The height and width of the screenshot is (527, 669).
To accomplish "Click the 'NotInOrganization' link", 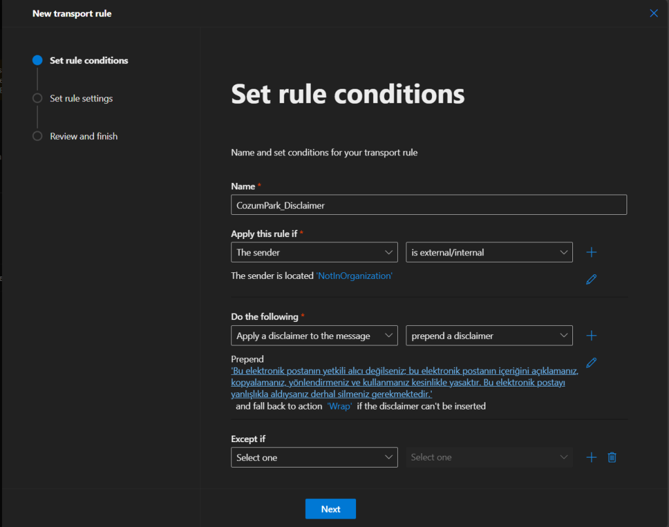I will [x=354, y=276].
